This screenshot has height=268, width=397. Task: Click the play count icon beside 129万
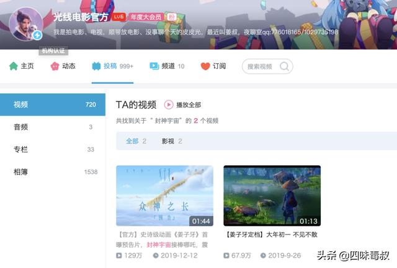tap(118, 256)
